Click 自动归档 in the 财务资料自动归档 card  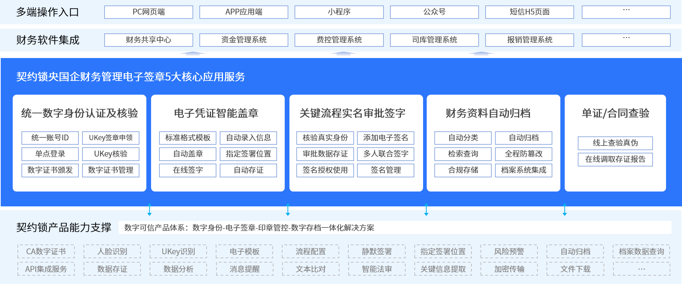coord(524,138)
